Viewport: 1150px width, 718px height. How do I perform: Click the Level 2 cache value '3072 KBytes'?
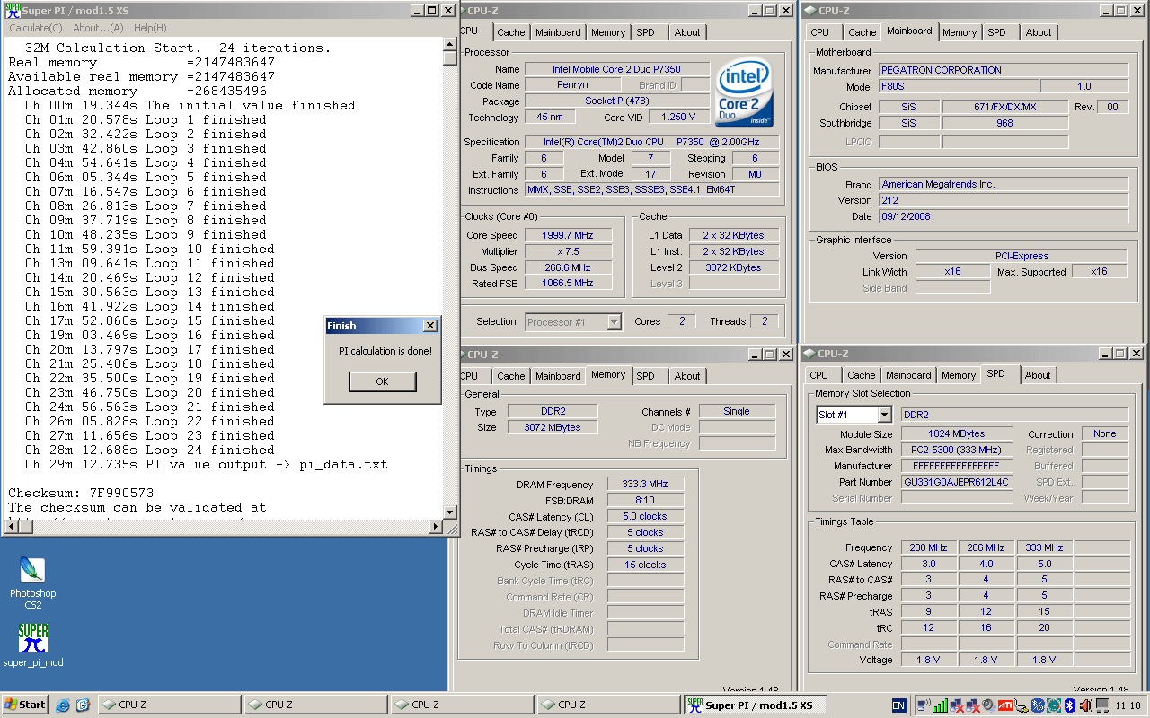(734, 267)
